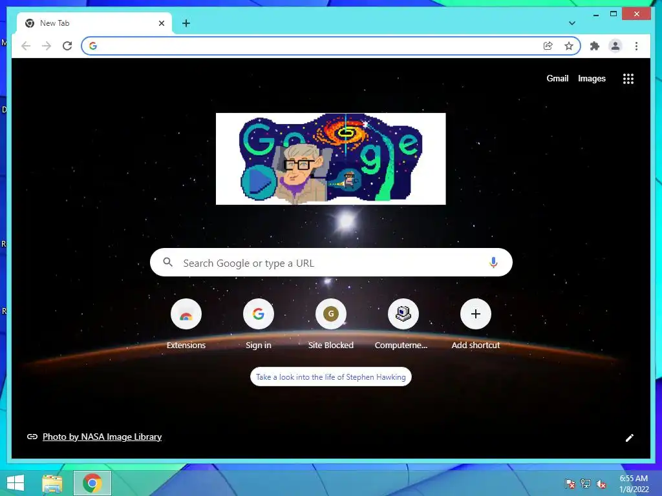Open network status in system tray
The width and height of the screenshot is (662, 496).
pyautogui.click(x=586, y=484)
